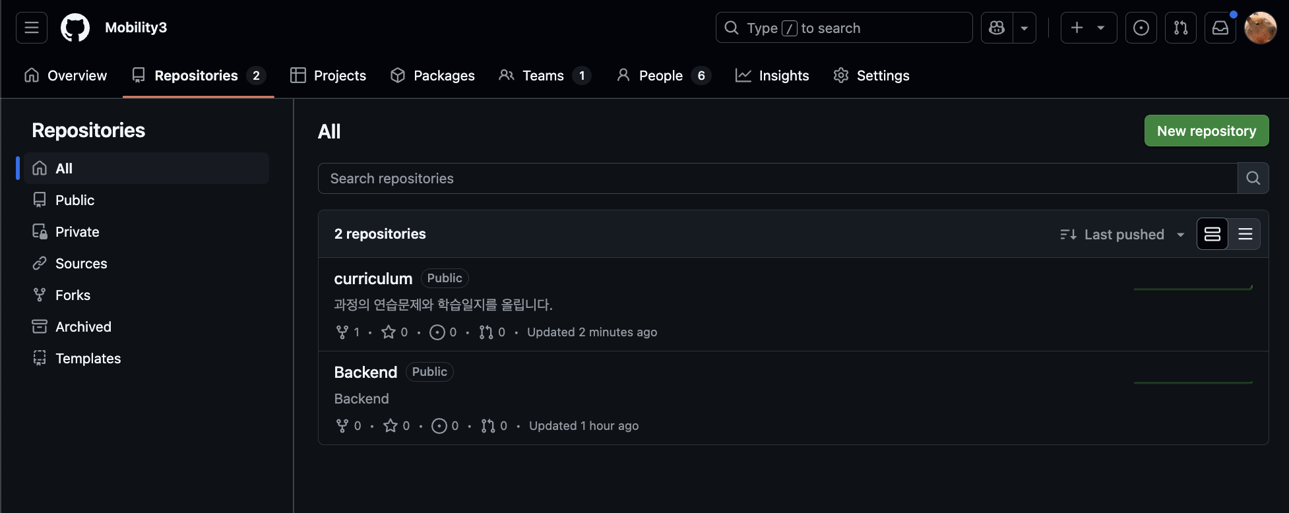Open the Projects tab
Image resolution: width=1289 pixels, height=513 pixels.
click(328, 76)
